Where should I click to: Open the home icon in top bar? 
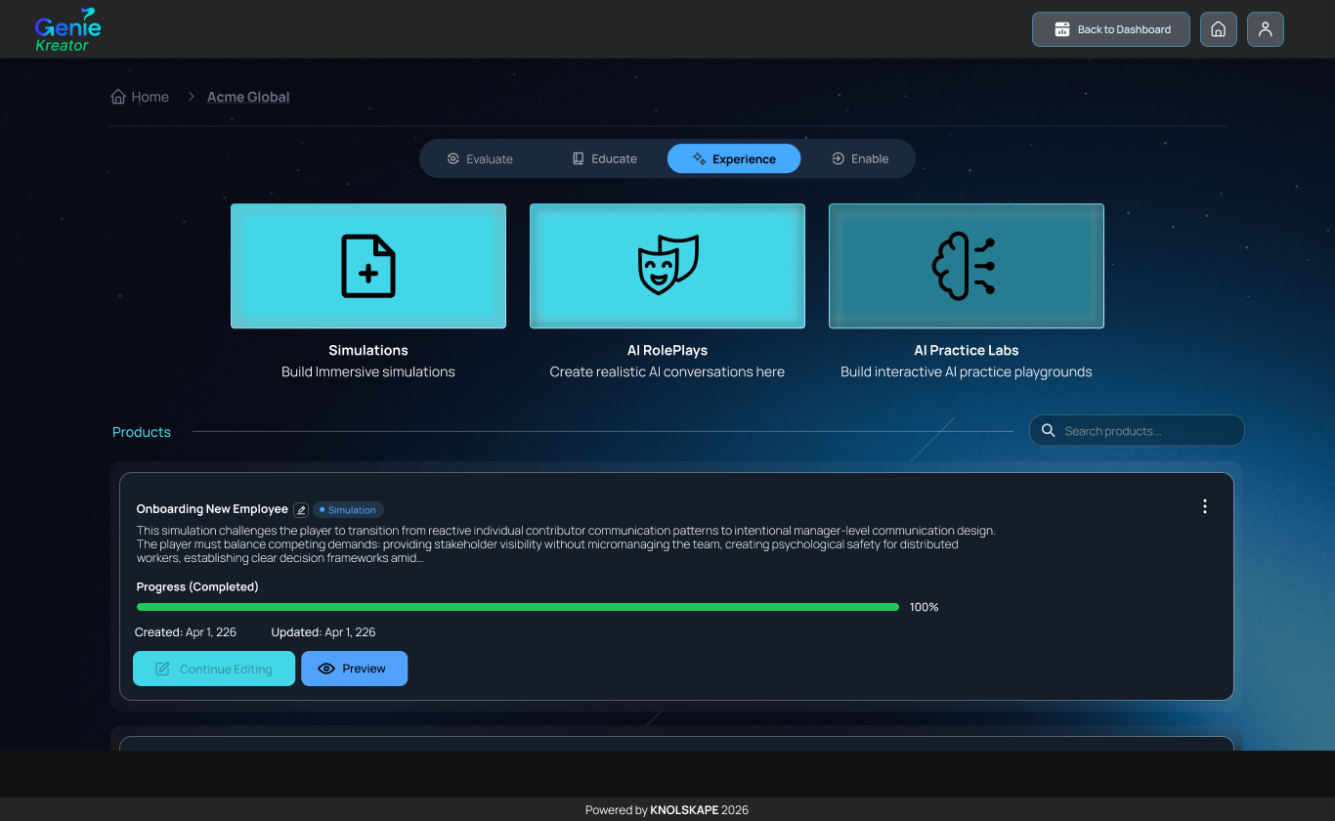1218,29
